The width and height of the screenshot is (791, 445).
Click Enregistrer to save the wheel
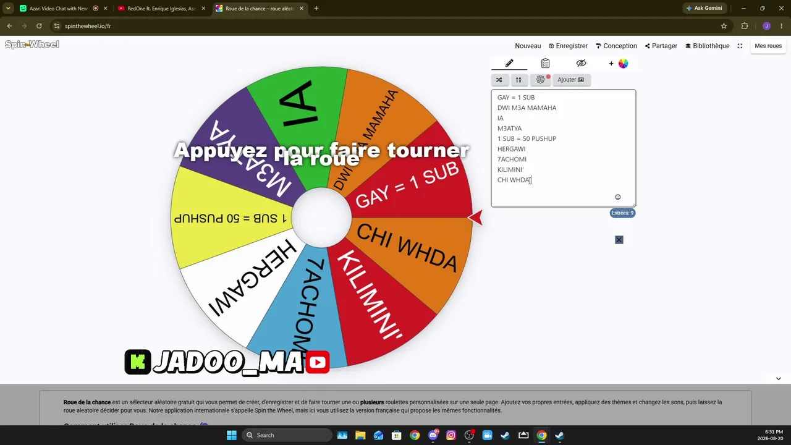tap(568, 46)
